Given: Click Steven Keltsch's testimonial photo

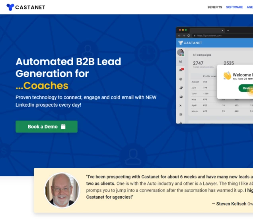Looking at the screenshot, I should (x=62, y=190).
